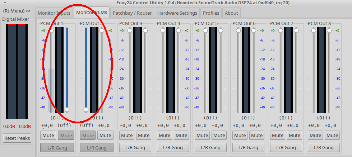
Task: Show the About tab
Action: (231, 13)
